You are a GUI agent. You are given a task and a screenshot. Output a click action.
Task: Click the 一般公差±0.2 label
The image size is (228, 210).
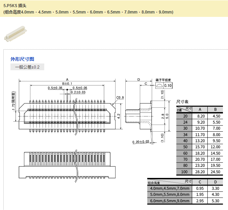point(27,67)
